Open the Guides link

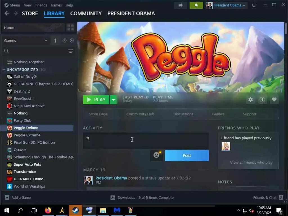point(218,114)
